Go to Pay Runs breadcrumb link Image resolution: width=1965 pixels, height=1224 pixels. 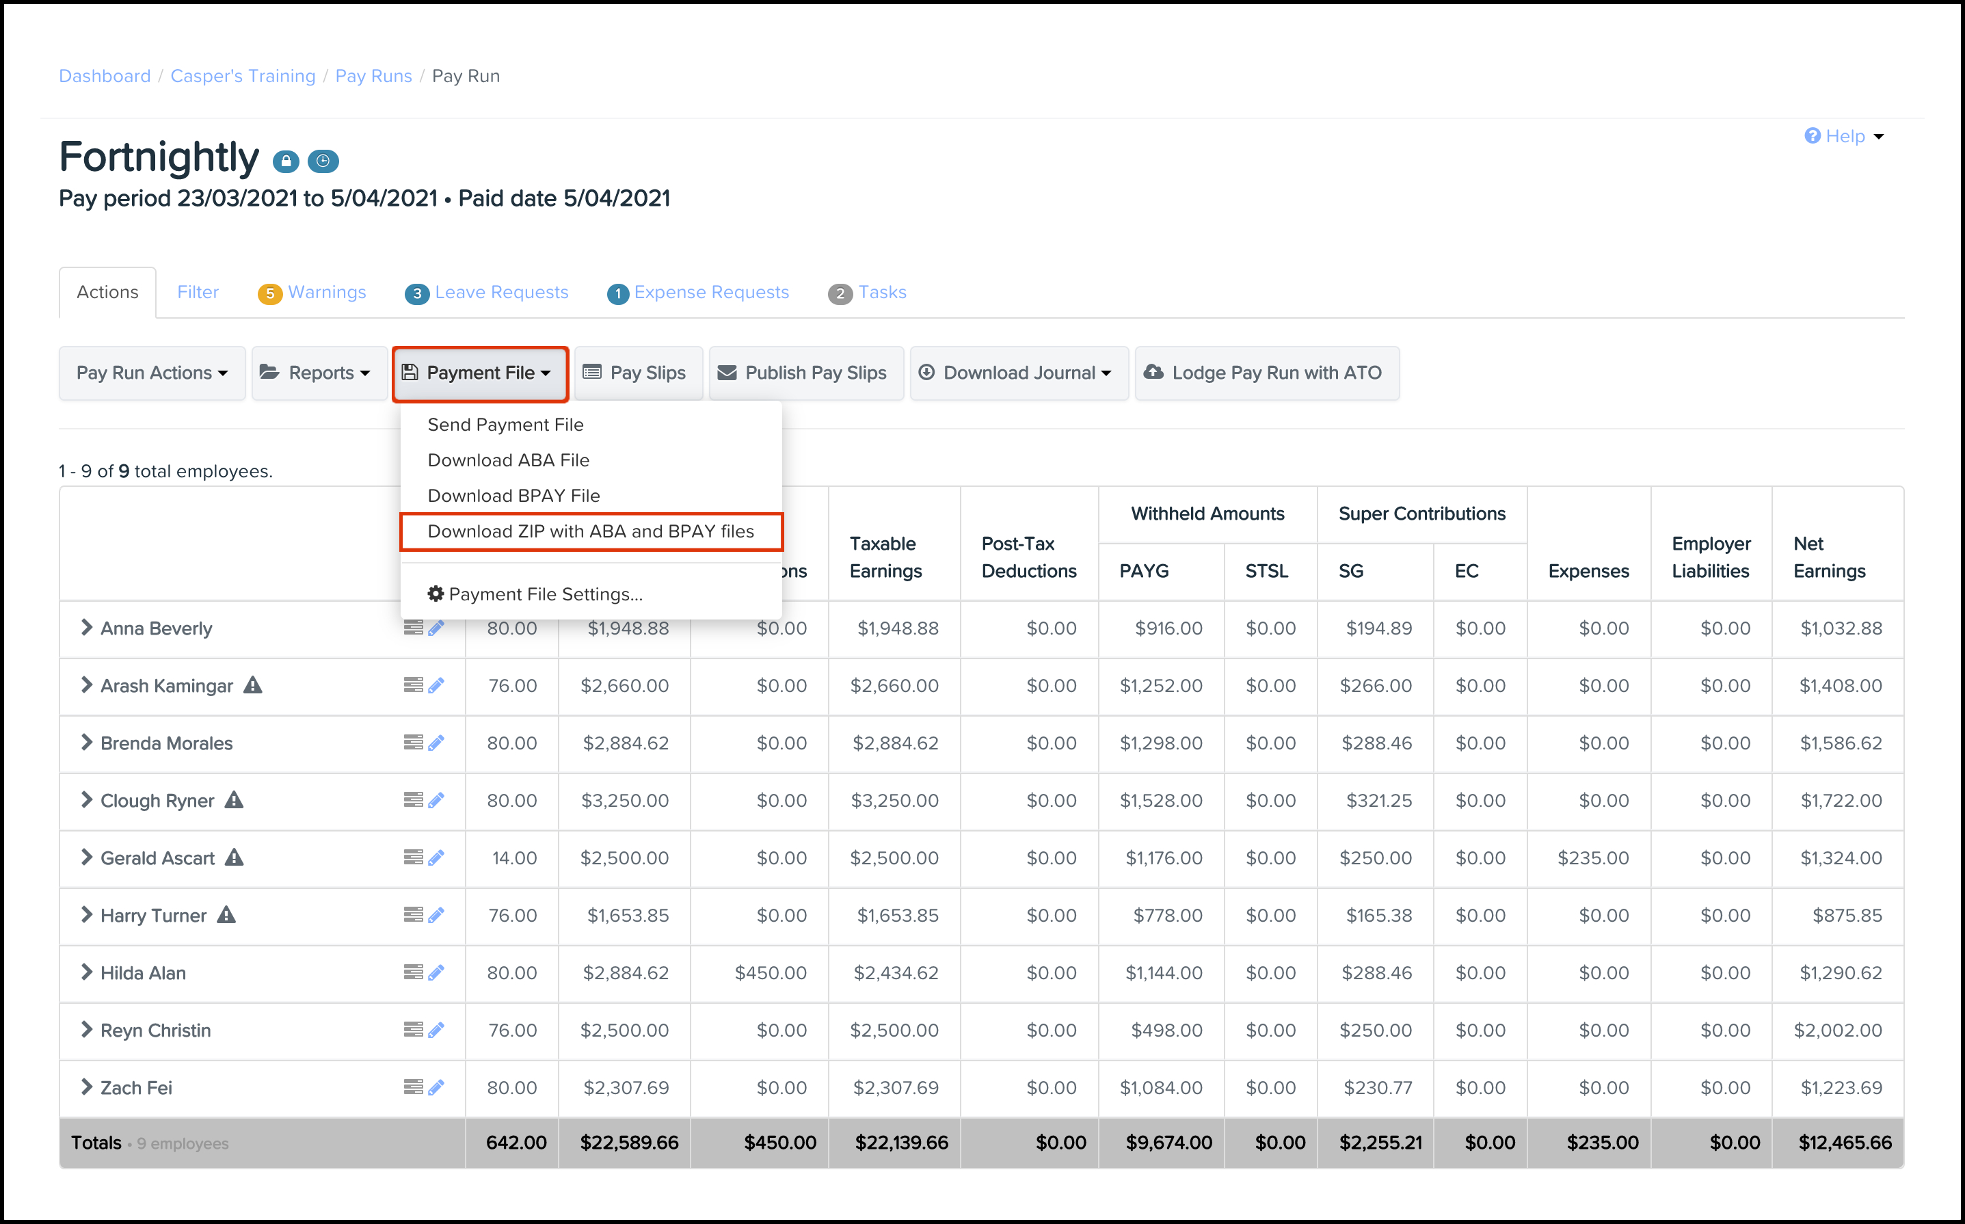click(373, 76)
